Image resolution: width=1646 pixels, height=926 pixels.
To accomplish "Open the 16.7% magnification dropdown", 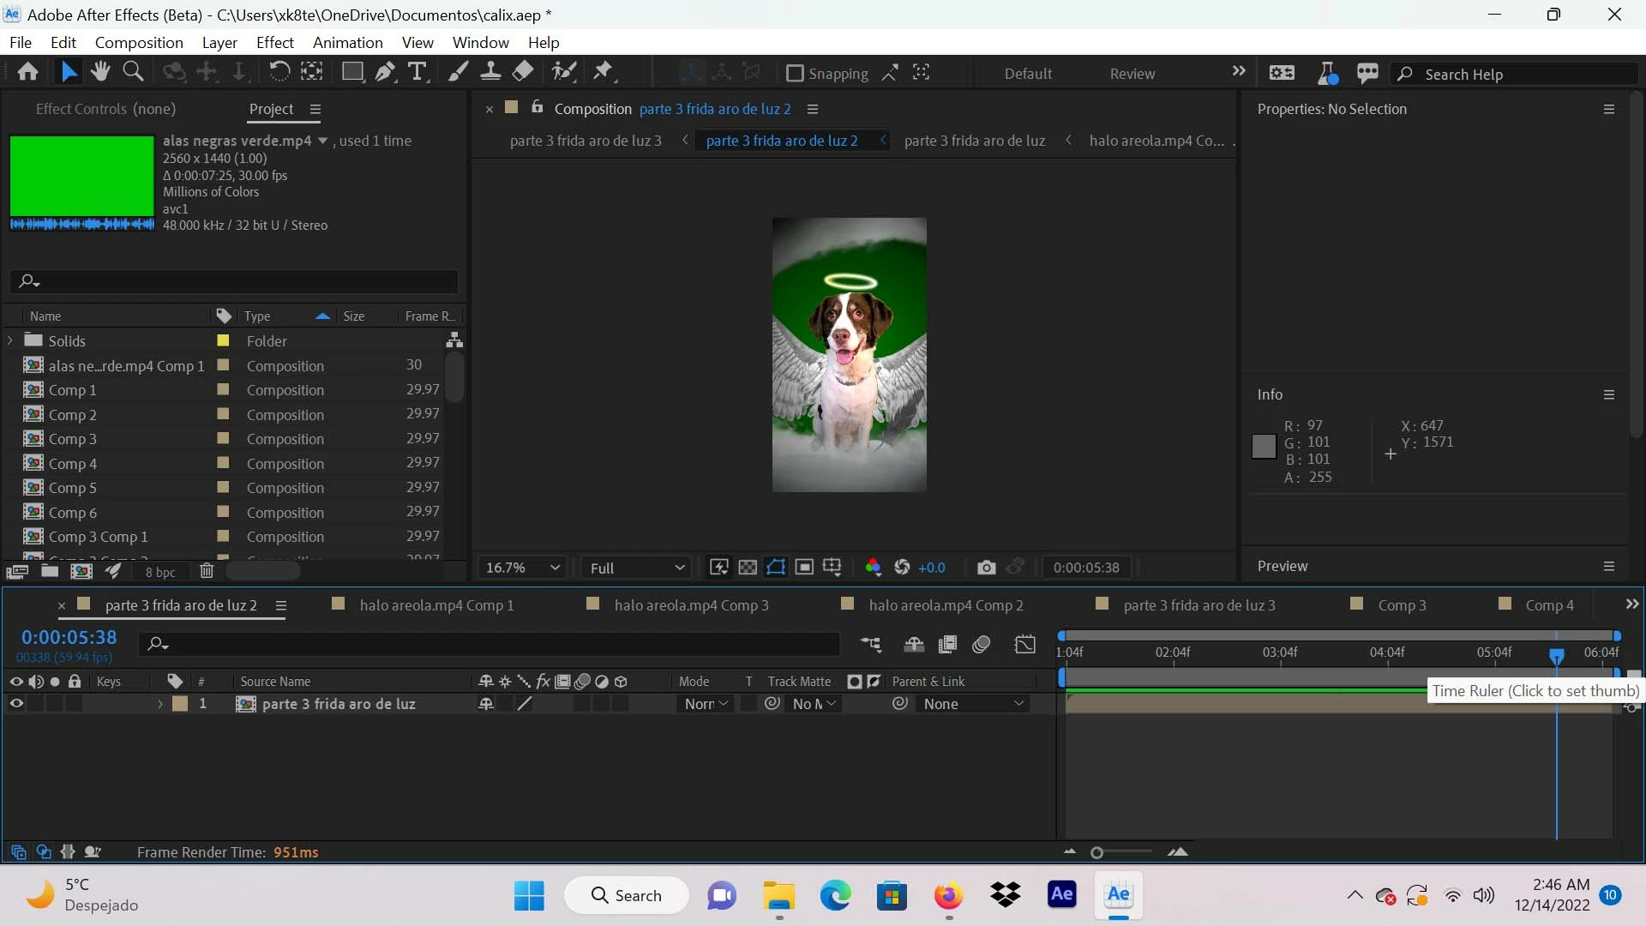I will 522,568.
